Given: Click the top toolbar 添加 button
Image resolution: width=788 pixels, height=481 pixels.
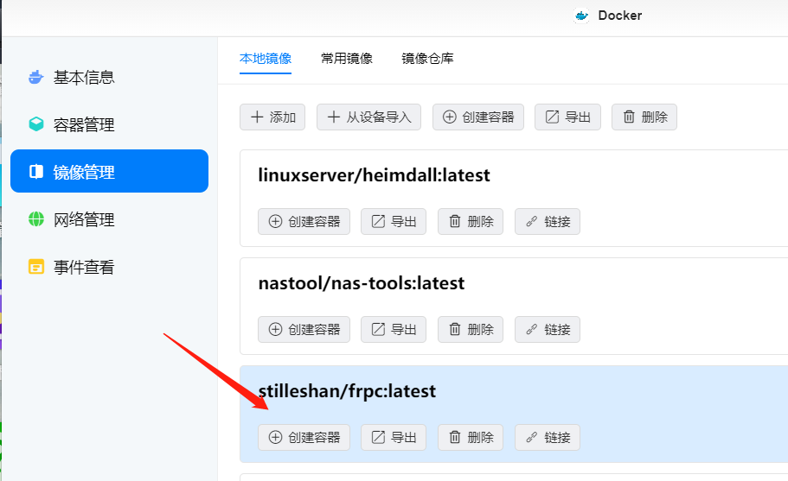Looking at the screenshot, I should coord(272,117).
